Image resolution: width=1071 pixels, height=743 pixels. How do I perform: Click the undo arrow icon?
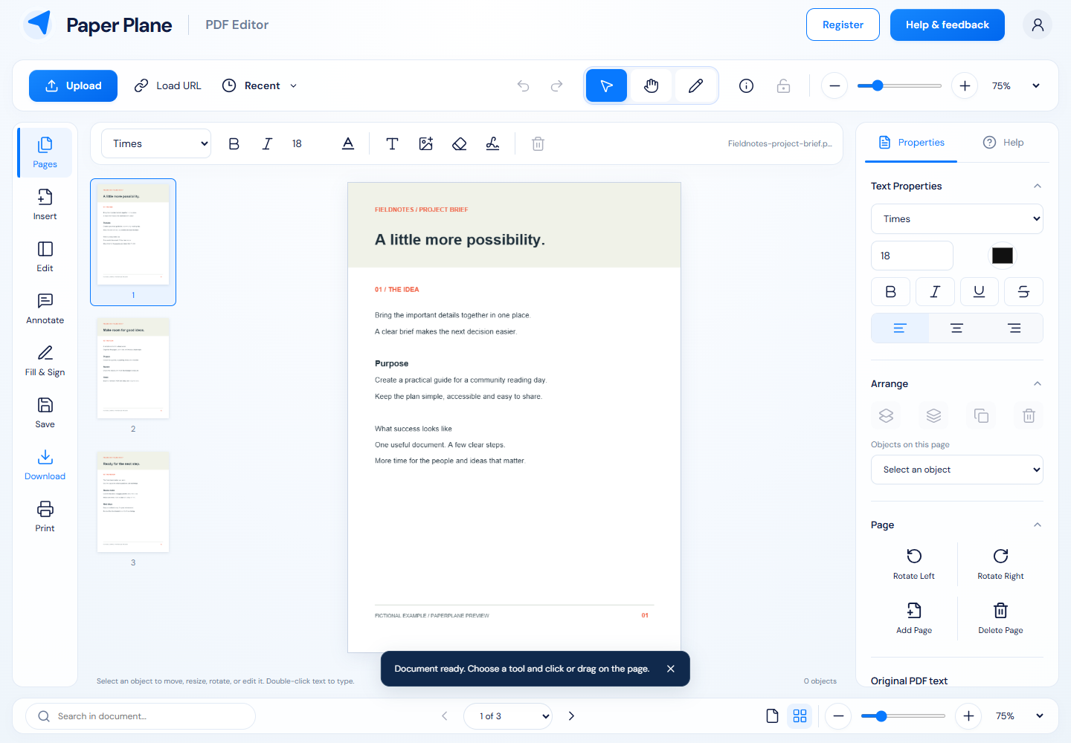tap(524, 85)
